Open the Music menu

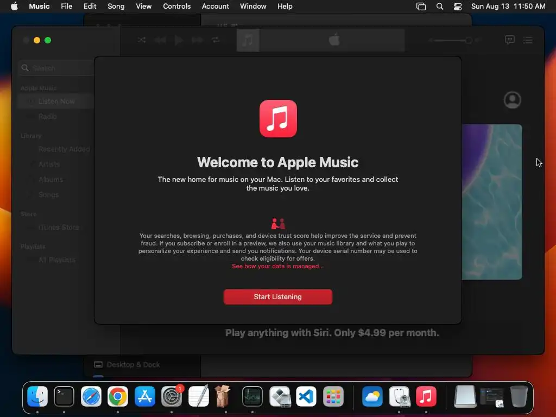point(39,7)
